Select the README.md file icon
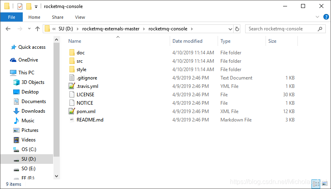Viewport: 331px width, 189px height. click(x=72, y=120)
